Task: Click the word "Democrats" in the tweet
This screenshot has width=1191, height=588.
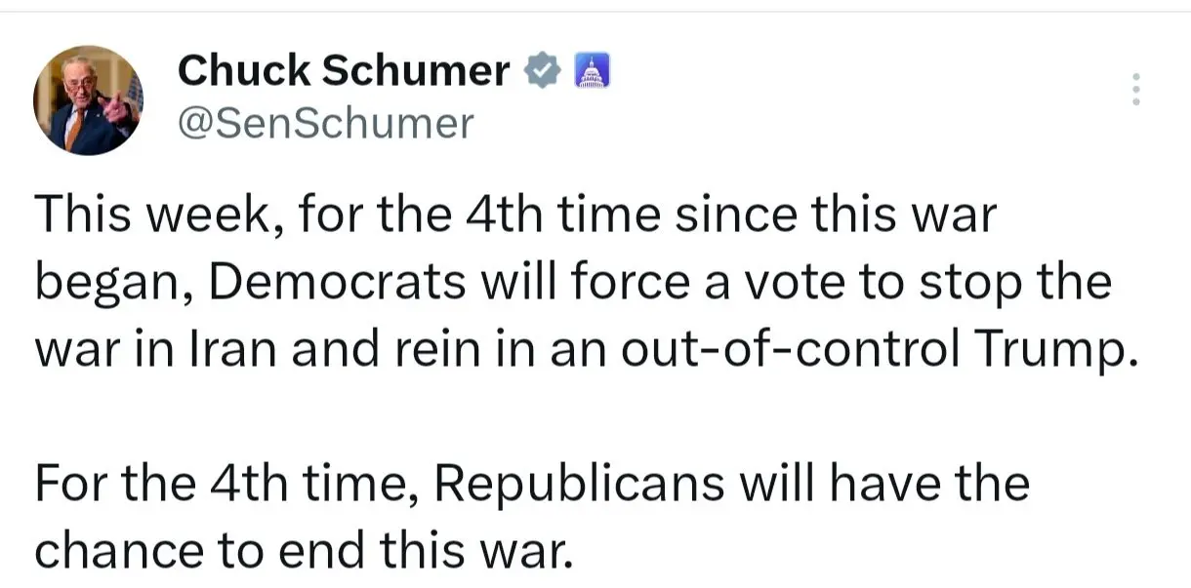Action: [x=337, y=283]
